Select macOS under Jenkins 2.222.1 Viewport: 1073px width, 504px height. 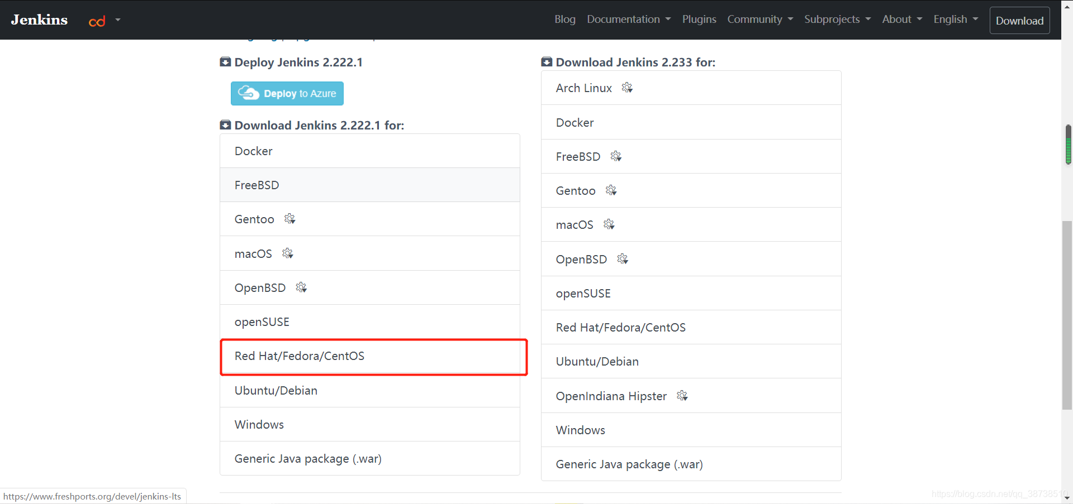(x=370, y=253)
